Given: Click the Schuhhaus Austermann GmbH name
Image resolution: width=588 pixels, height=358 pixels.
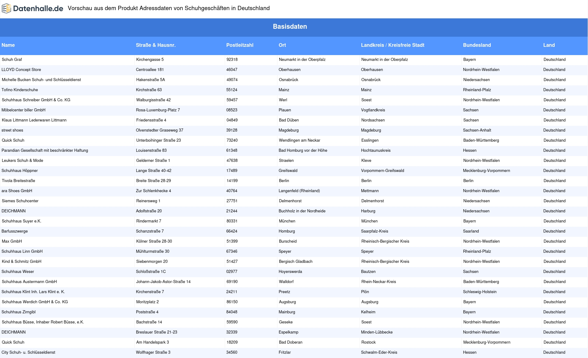Looking at the screenshot, I should pos(29,282).
